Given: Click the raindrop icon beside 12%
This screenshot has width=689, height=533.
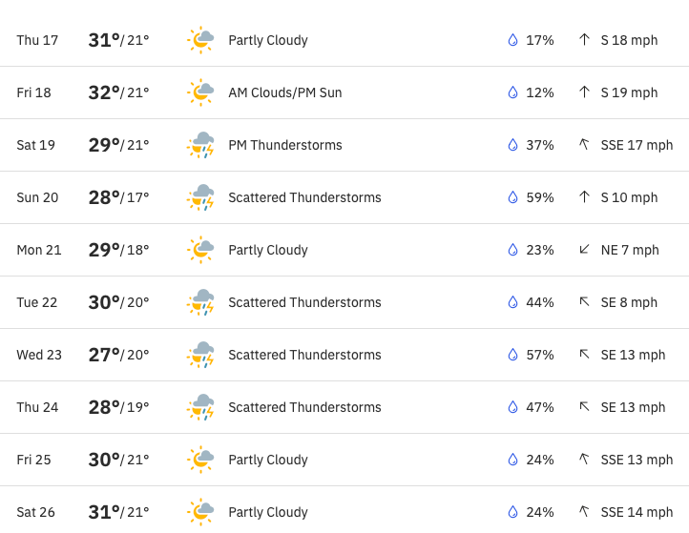Looking at the screenshot, I should [x=512, y=92].
